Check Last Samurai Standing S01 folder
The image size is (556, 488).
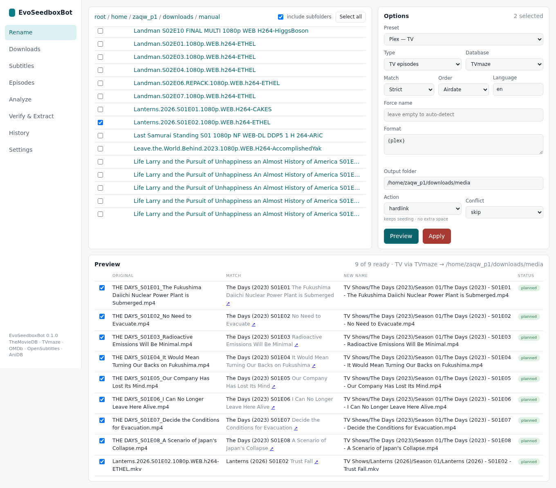click(100, 135)
